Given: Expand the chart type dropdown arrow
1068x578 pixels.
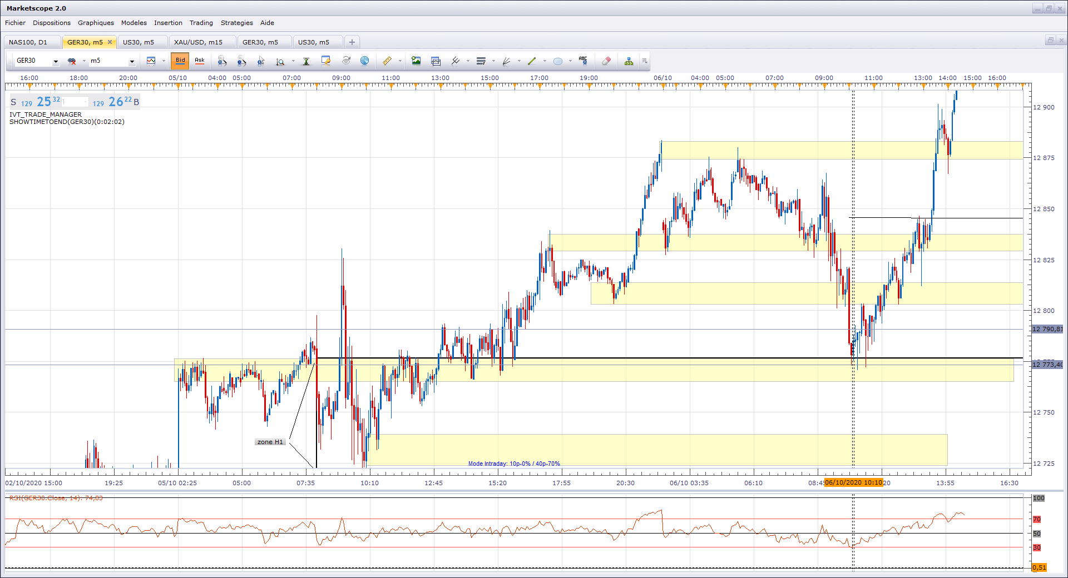Looking at the screenshot, I should click(164, 61).
